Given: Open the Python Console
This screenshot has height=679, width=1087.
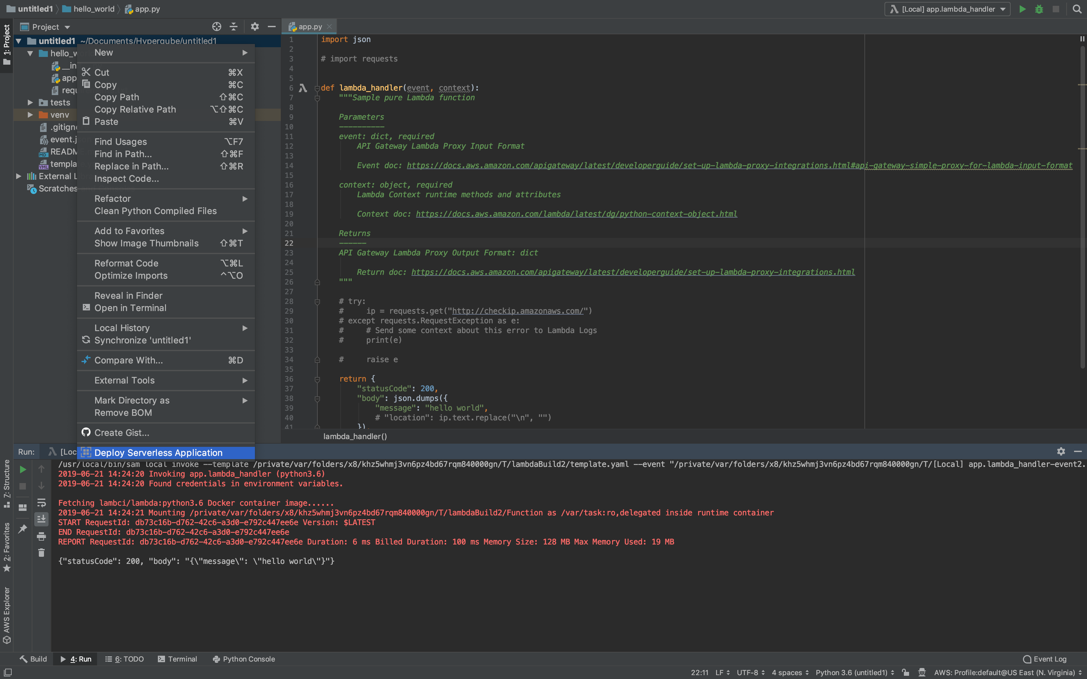Looking at the screenshot, I should [244, 659].
